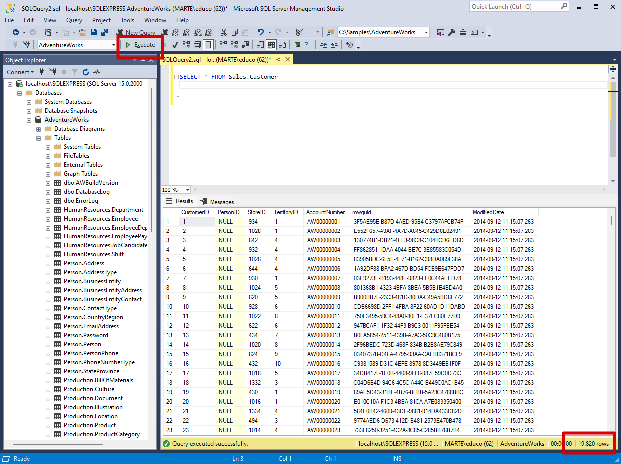This screenshot has height=464, width=621.
Task: Click the Save floppy disk icon
Action: click(94, 32)
